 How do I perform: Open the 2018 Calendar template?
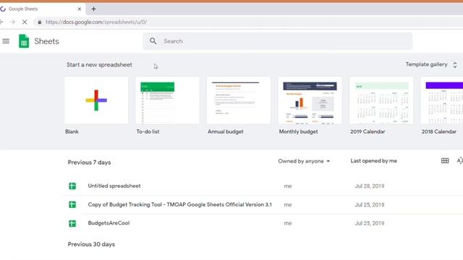tap(442, 100)
